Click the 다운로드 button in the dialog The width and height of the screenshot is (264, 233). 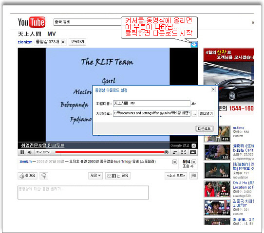(x=205, y=128)
